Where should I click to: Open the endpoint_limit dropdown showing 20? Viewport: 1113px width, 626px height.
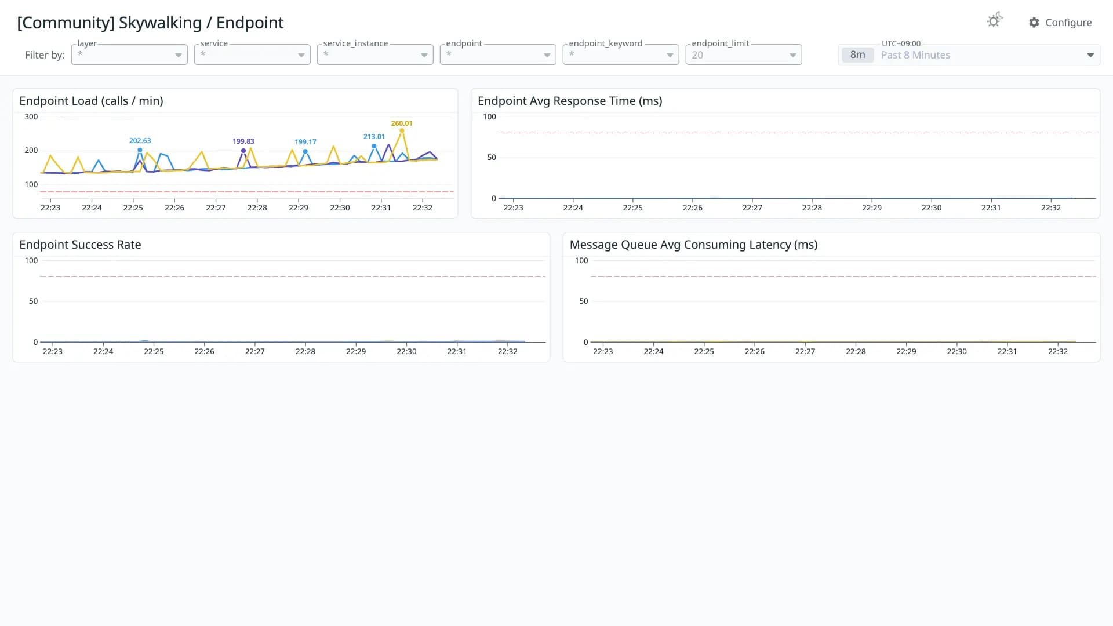[744, 54]
